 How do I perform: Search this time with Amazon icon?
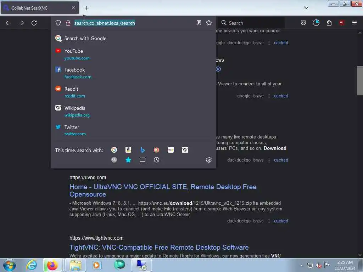tap(128, 150)
